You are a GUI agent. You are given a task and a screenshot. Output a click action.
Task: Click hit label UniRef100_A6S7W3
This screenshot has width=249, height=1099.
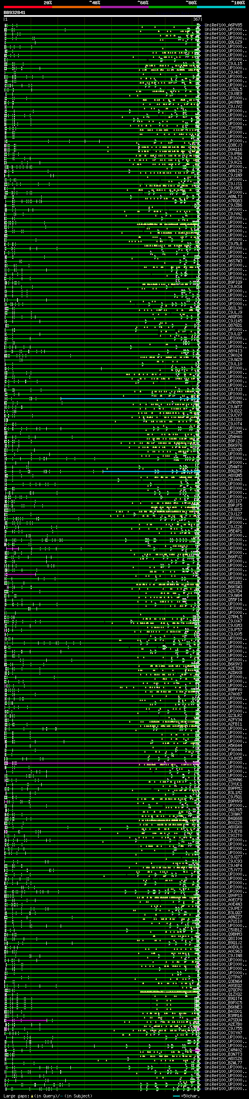[223, 261]
